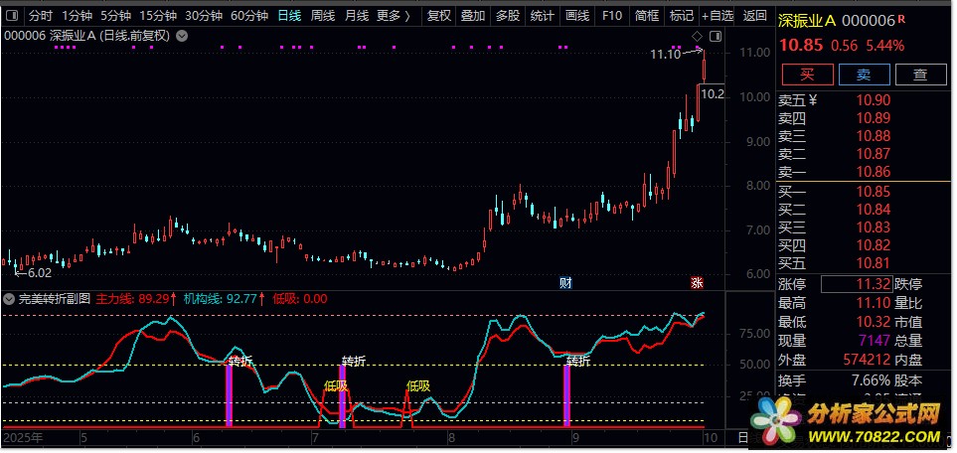Click the 涨停 price value 11.32
957x453 pixels.
[x=855, y=285]
